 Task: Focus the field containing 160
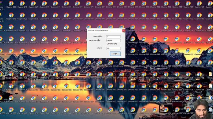(x=113, y=48)
